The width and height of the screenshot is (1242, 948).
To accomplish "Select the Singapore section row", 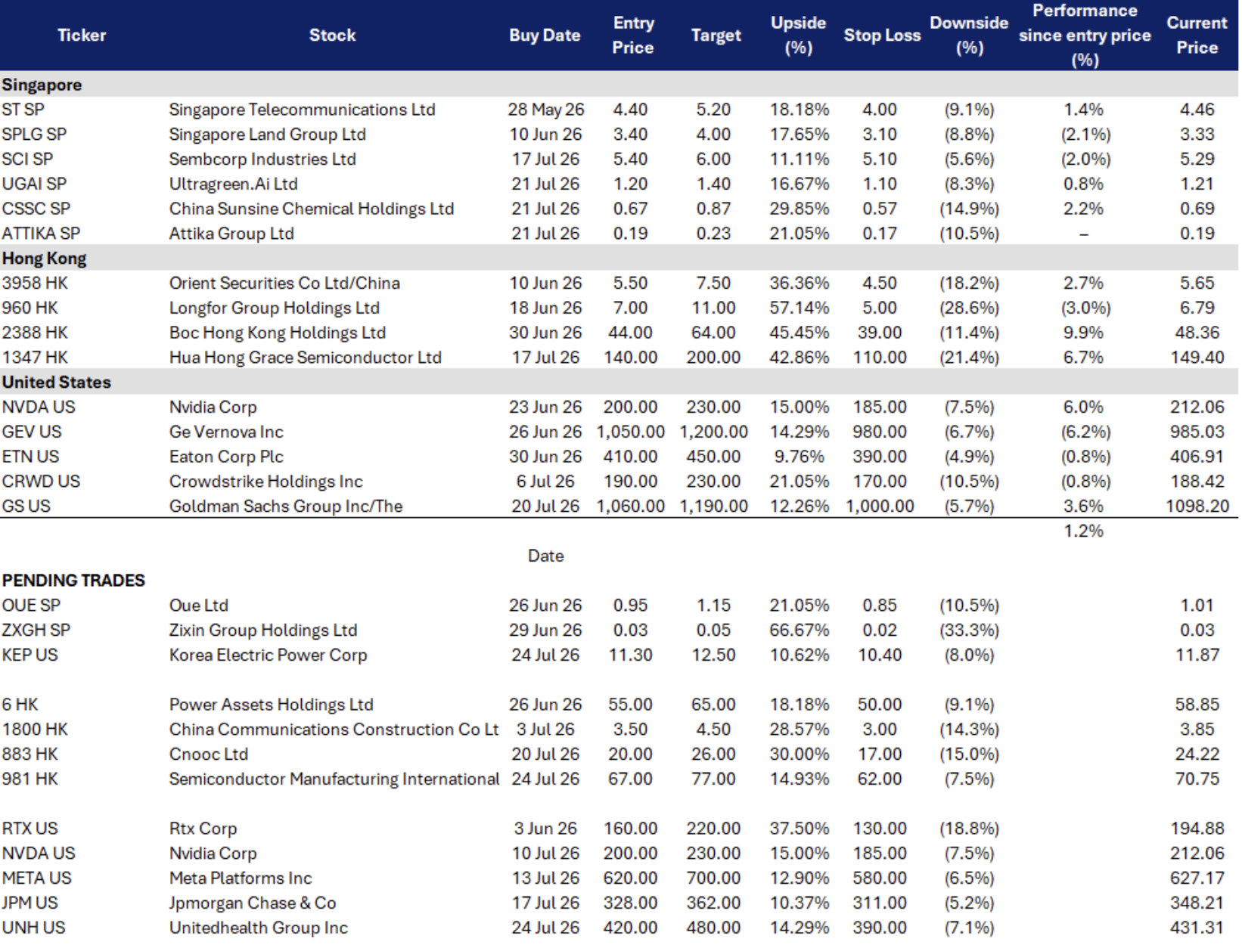I will click(x=619, y=85).
